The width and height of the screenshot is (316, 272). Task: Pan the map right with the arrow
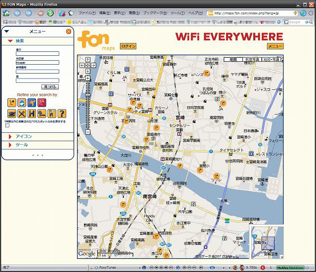coord(93,65)
